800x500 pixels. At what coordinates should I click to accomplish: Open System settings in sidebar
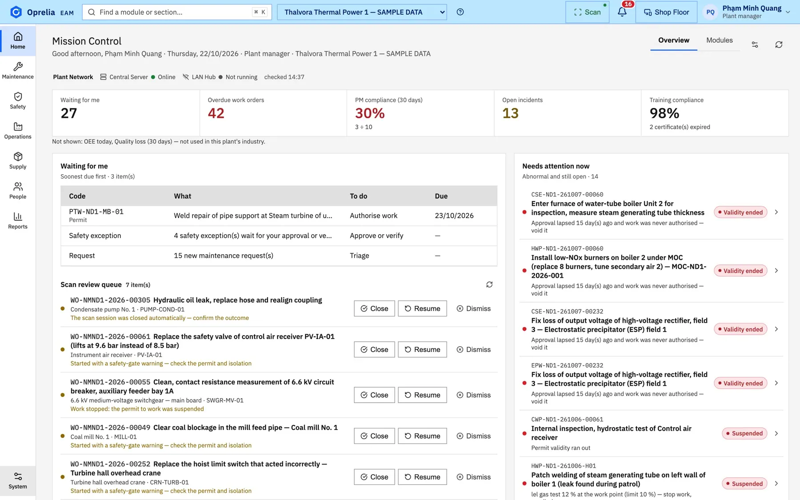(18, 481)
